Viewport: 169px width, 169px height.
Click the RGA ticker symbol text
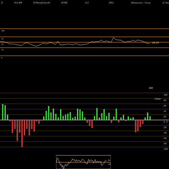click(x=112, y=3)
